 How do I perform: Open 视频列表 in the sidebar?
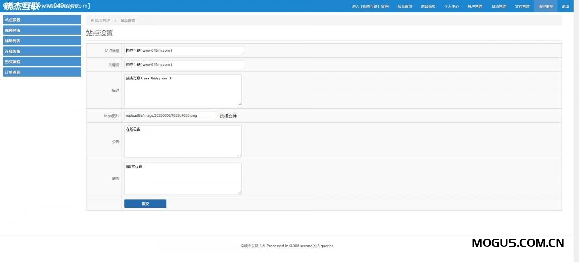tap(42, 30)
